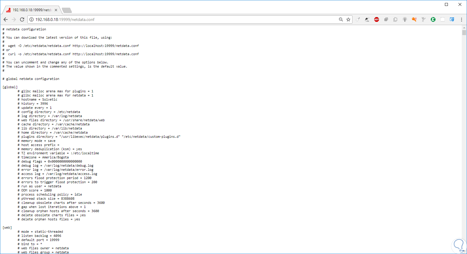Click the 'gap when lost iterations above' line
The image size is (467, 254).
pyautogui.click(x=52, y=207)
